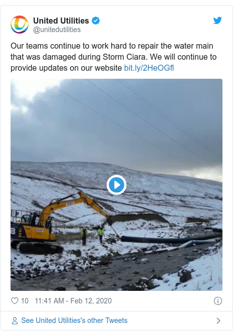The width and height of the screenshot is (233, 335).
Task: See United Utilities's other Tweets
Action: click(x=74, y=320)
